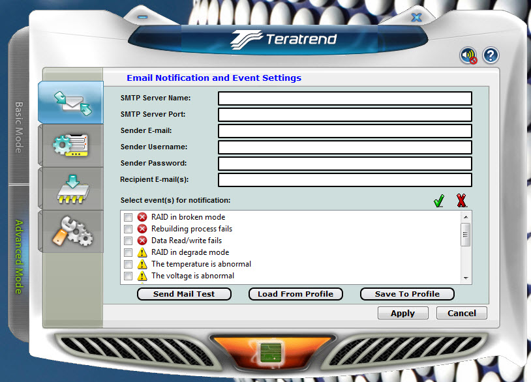Click Load From Profile button
531x382 pixels.
click(x=296, y=294)
